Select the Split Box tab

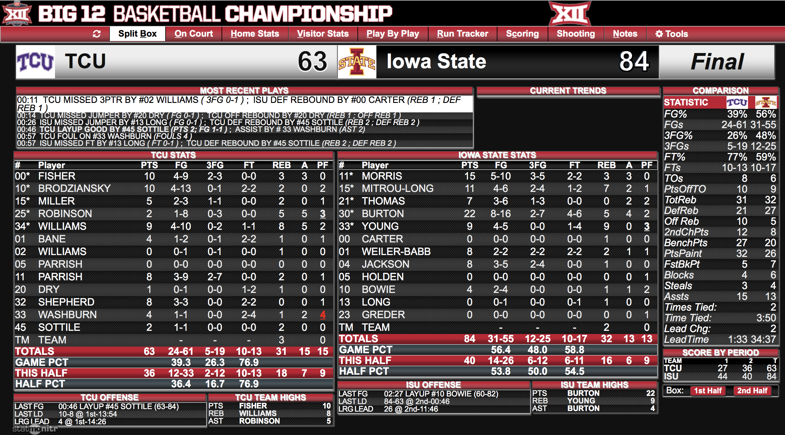coord(137,34)
